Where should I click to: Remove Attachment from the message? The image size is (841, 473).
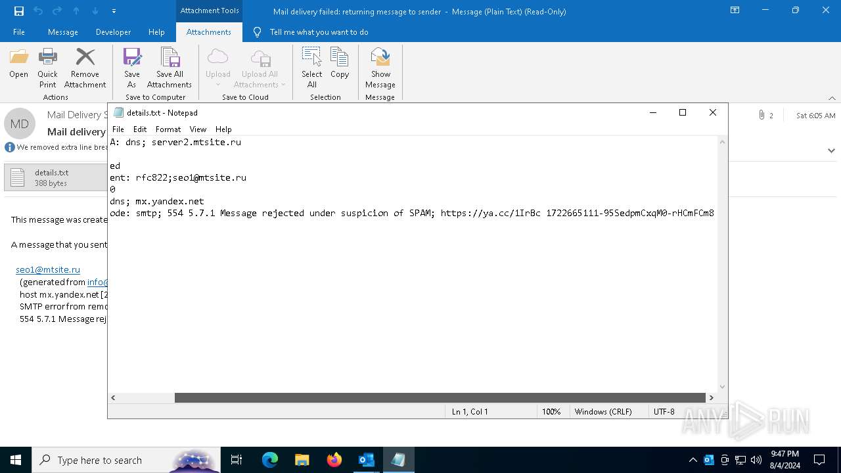85,68
